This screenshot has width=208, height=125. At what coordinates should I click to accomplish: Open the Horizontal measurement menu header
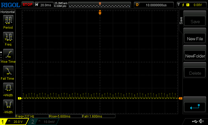click(8, 12)
